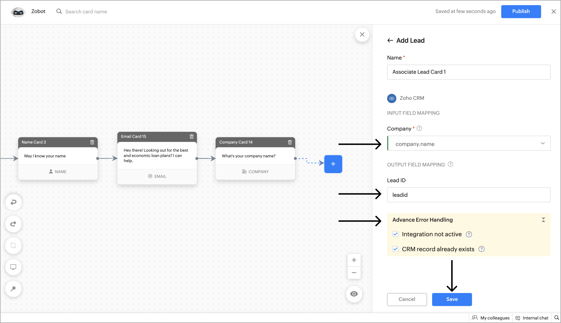Screen dimensions: 561x323
Task: Click the Publish button
Action: click(521, 11)
